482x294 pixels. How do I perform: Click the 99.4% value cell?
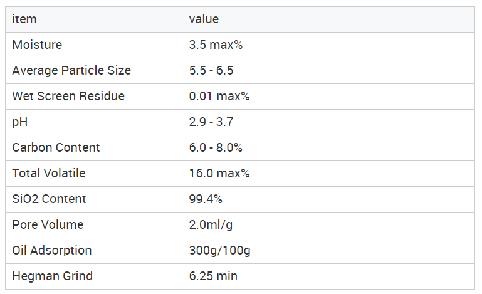click(x=328, y=199)
